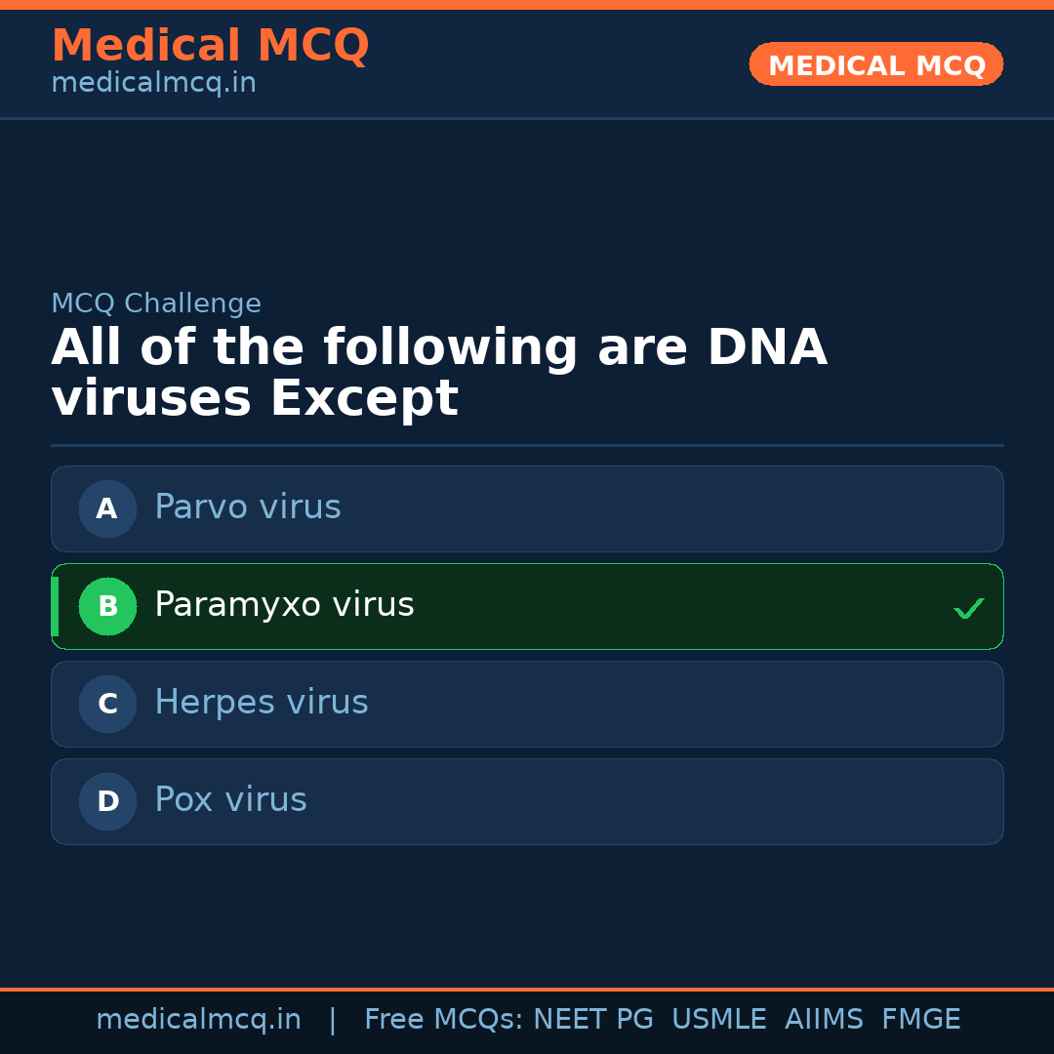The image size is (1054, 1054).
Task: Choose the Herpes virus option
Action: pos(262,703)
